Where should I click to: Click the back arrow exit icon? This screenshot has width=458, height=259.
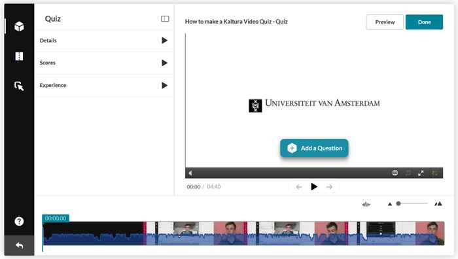coord(19,245)
